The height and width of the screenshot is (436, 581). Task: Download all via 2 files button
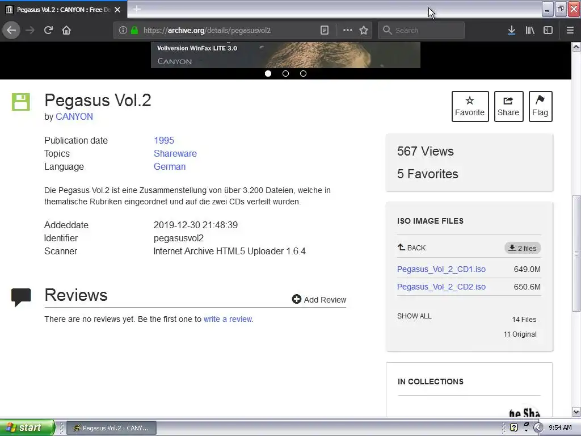click(523, 248)
